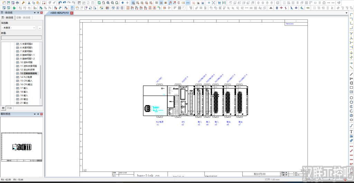
Task: Select page 13 控制系统架构
Action: point(28,74)
